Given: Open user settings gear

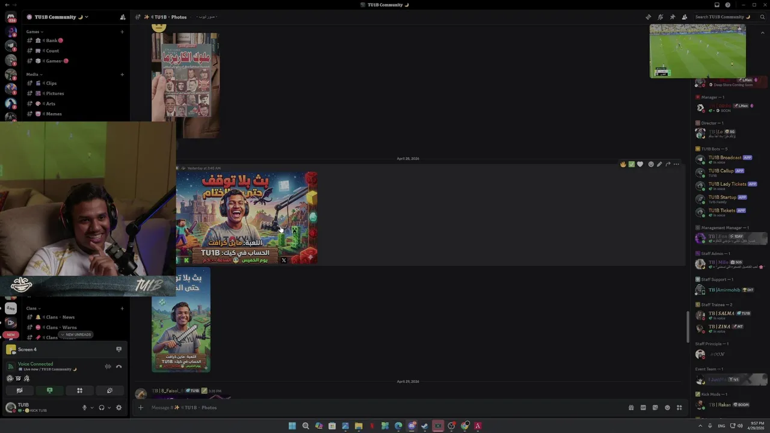Looking at the screenshot, I should (x=119, y=408).
